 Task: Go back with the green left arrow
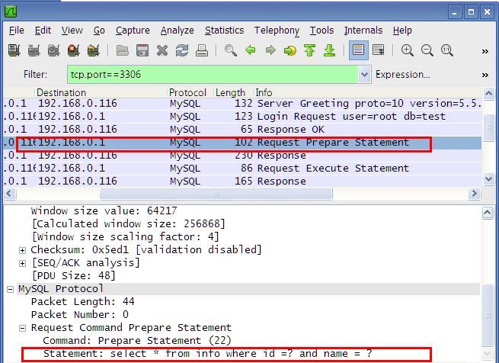[x=251, y=50]
